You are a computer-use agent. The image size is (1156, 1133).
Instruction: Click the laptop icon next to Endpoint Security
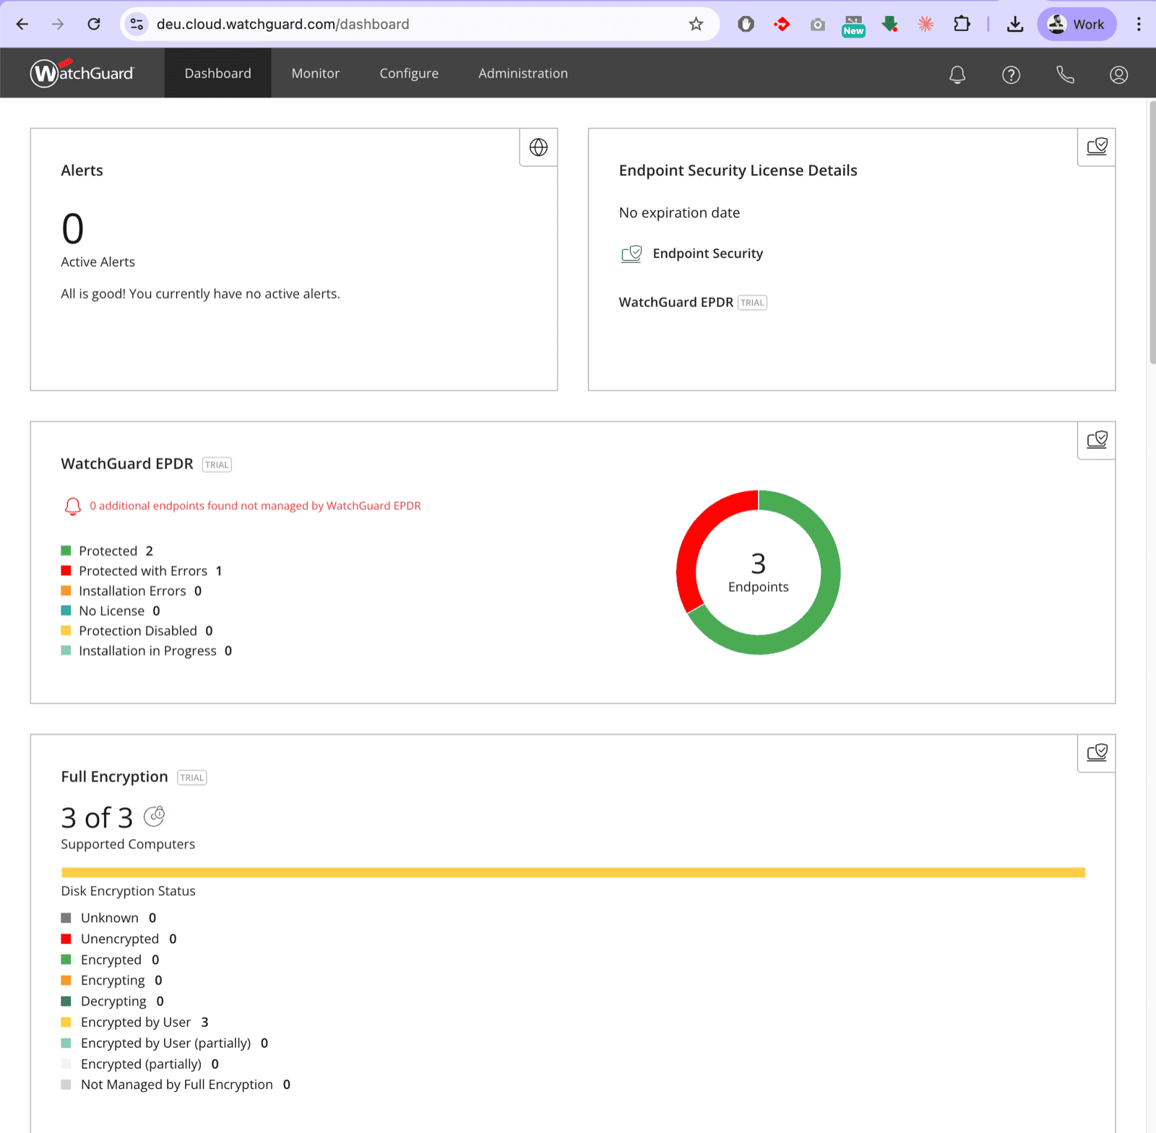(x=631, y=254)
